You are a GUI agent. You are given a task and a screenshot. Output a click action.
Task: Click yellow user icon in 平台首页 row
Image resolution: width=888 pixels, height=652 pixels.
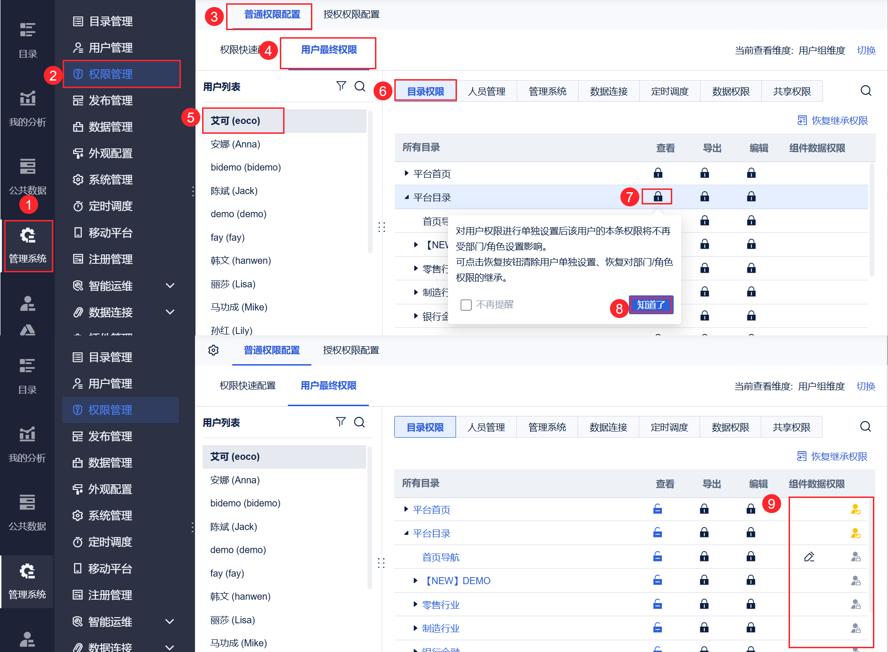pos(855,509)
